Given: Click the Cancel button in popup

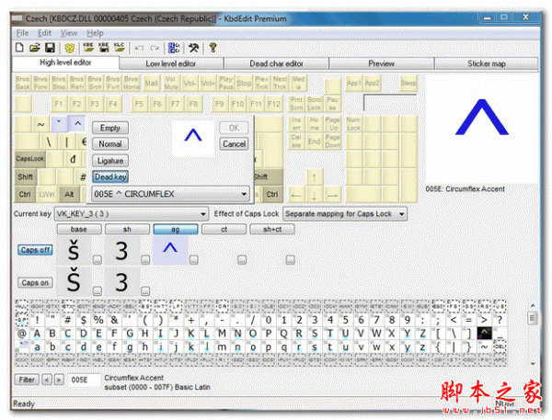Looking at the screenshot, I should point(234,144).
